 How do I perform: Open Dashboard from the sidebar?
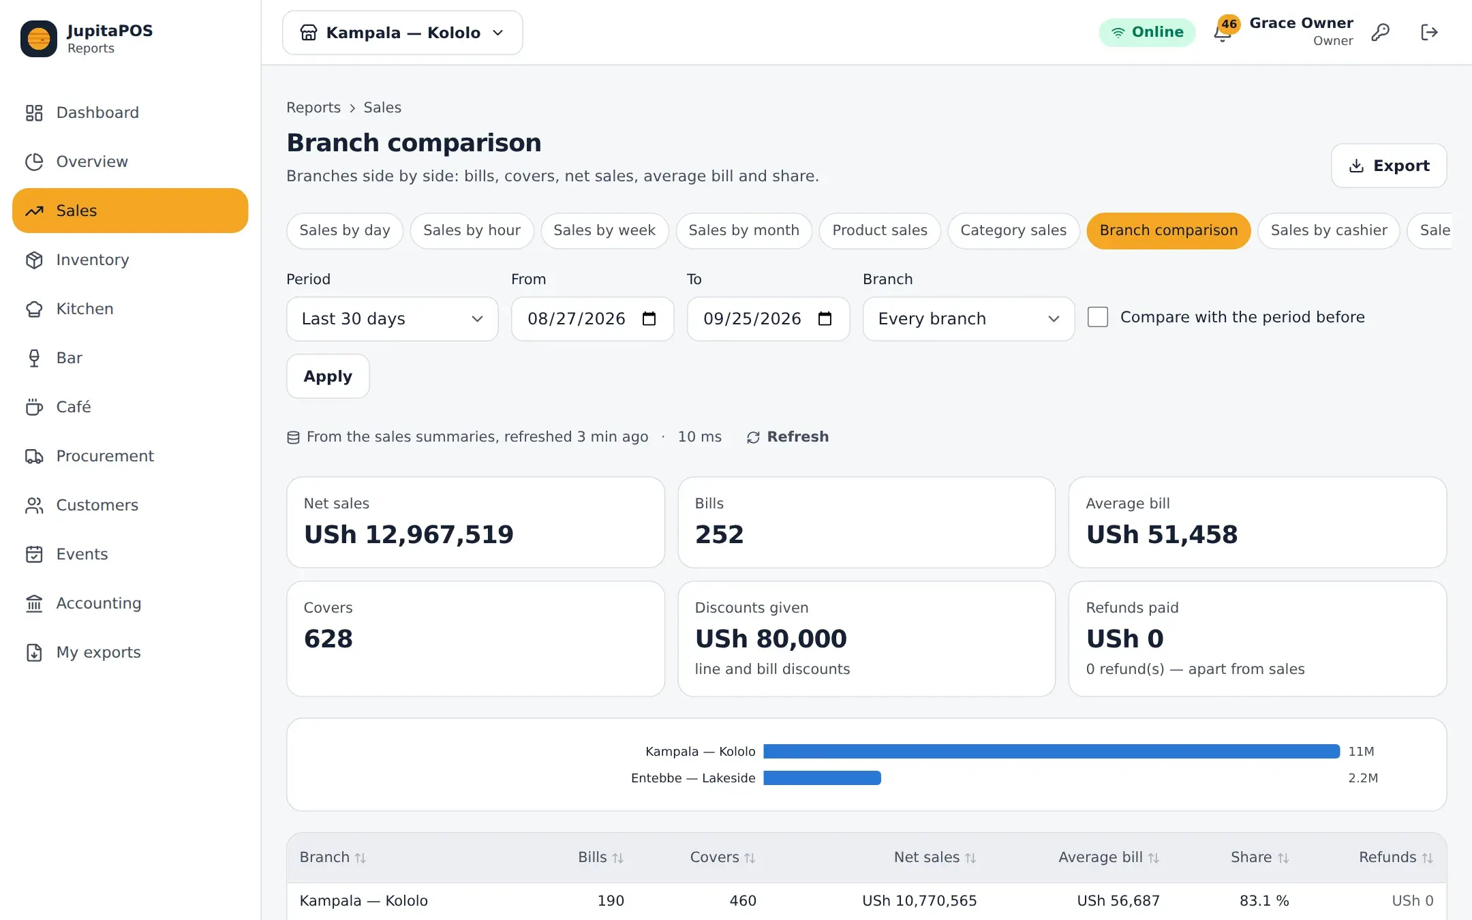[x=130, y=112]
